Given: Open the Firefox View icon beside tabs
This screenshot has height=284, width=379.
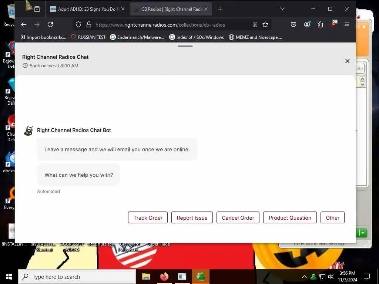Looking at the screenshot, I should tap(37, 9).
